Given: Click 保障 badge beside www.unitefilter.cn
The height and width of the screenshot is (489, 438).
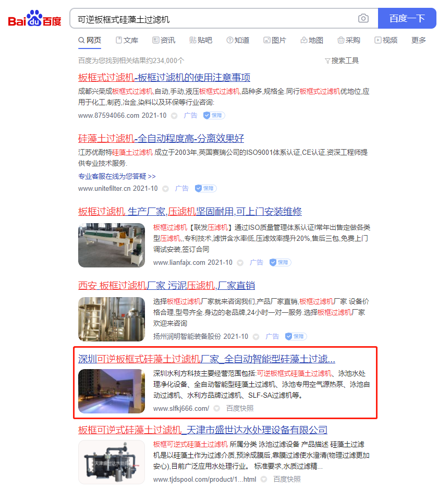Looking at the screenshot, I should click(x=205, y=188).
